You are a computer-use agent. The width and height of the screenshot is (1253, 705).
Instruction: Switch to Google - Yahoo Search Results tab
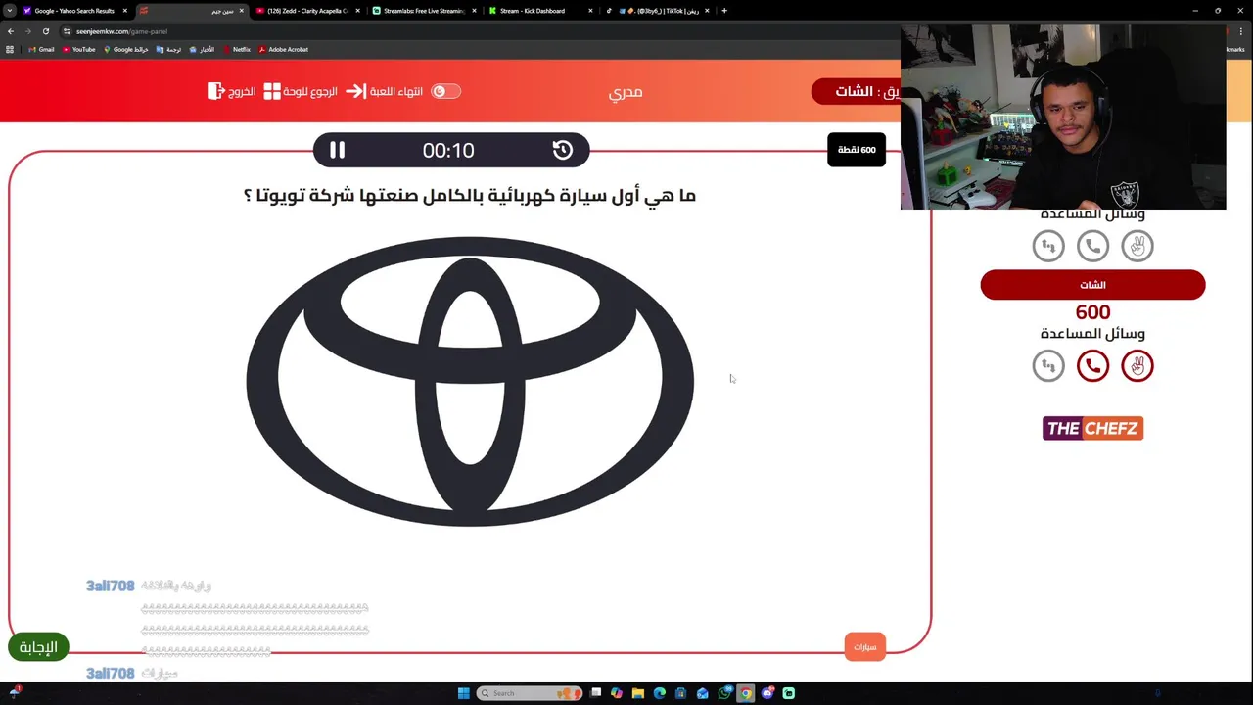pos(73,11)
